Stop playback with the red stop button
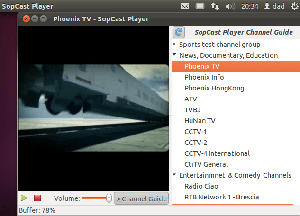The height and width of the screenshot is (216, 300). [37, 198]
